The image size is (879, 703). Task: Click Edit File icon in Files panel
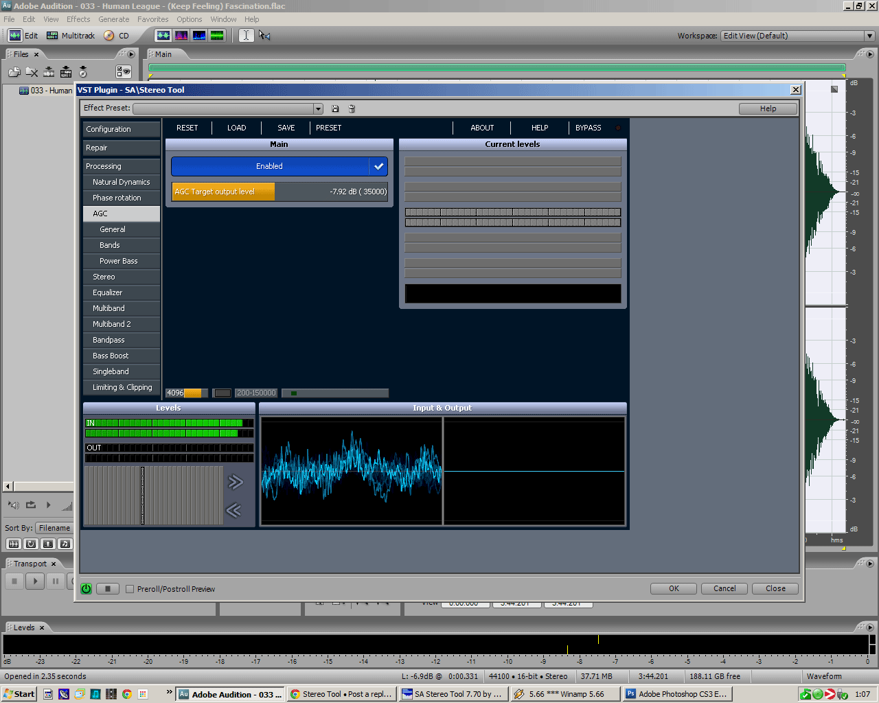(x=49, y=71)
